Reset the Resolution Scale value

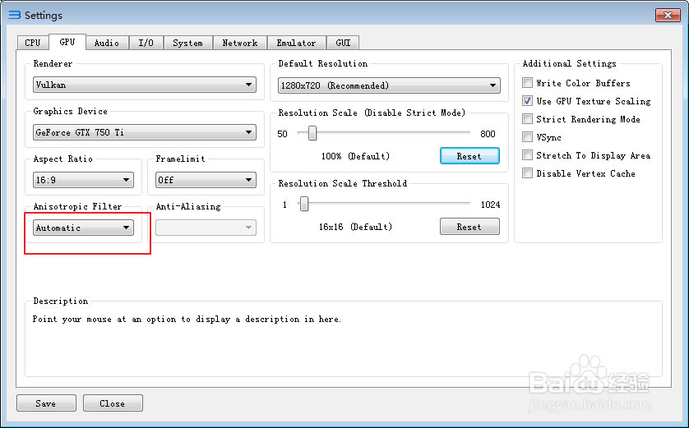tap(469, 156)
